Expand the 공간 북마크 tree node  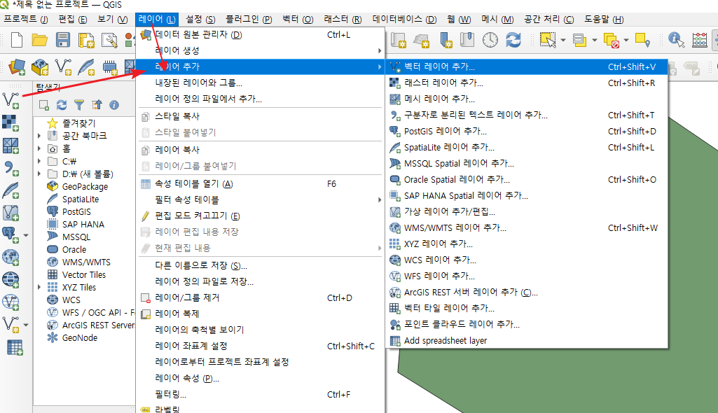pos(39,136)
